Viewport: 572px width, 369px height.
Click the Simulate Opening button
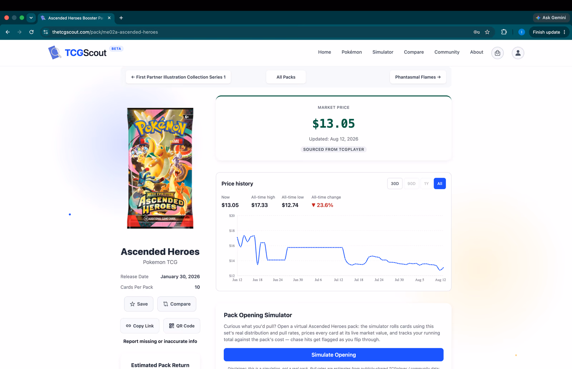coord(334,355)
